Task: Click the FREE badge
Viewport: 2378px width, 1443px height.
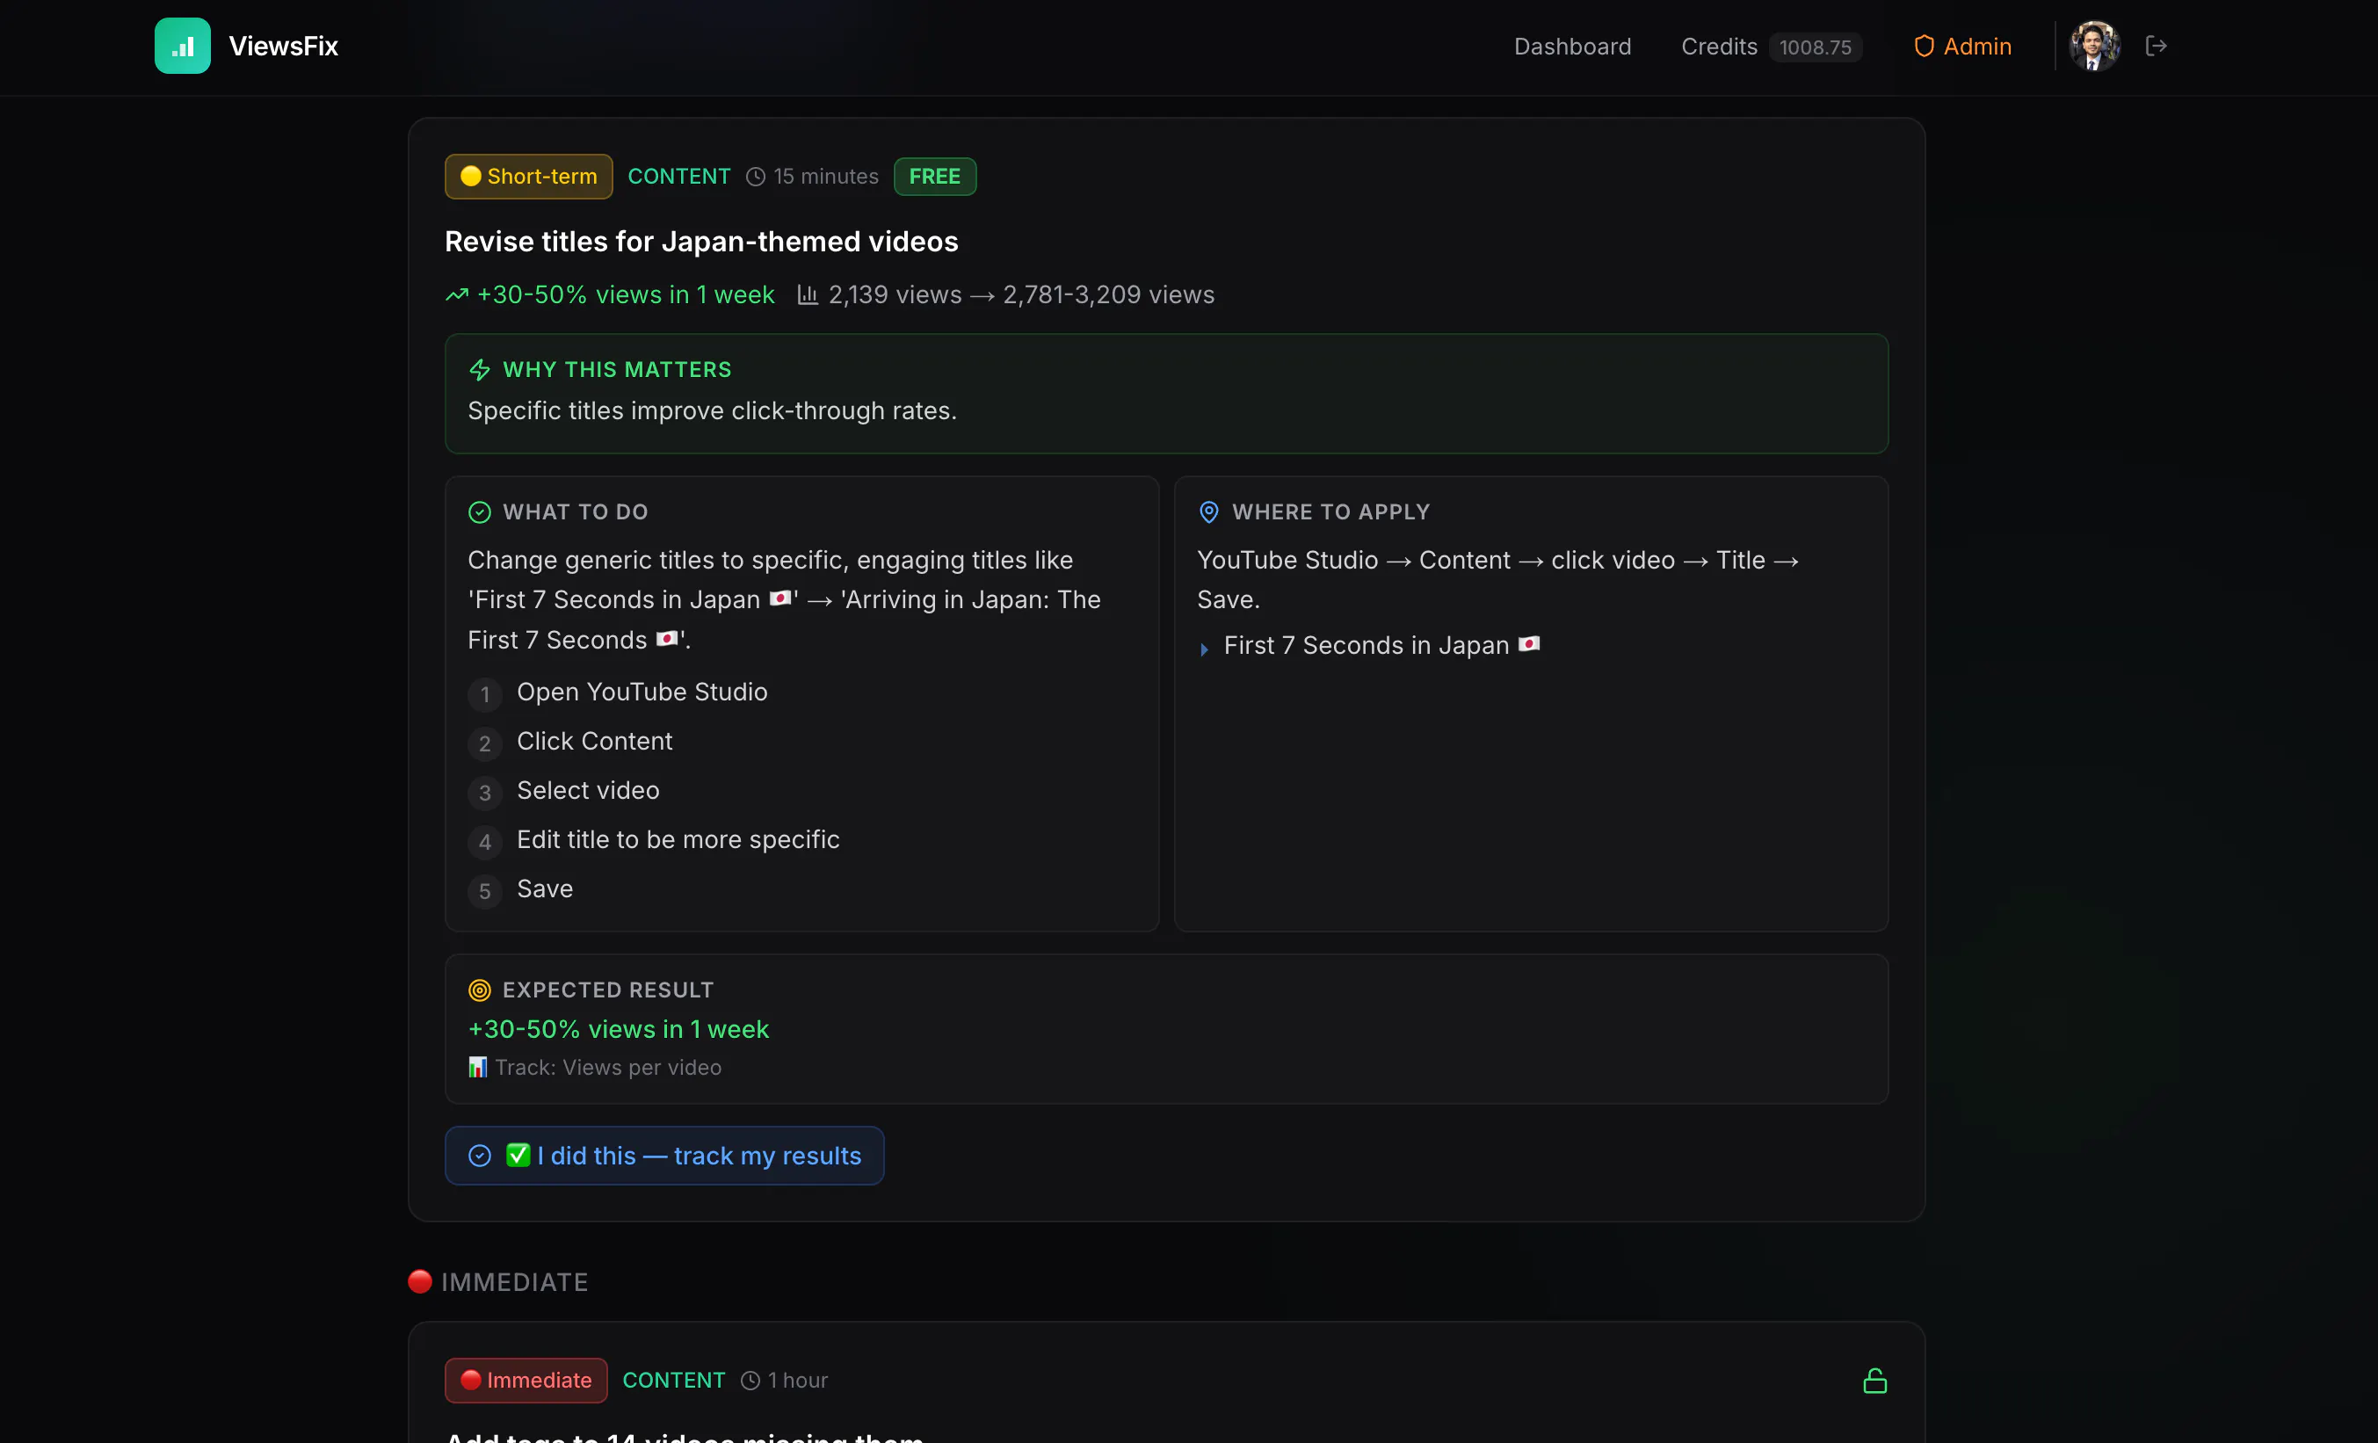Action: tap(934, 177)
